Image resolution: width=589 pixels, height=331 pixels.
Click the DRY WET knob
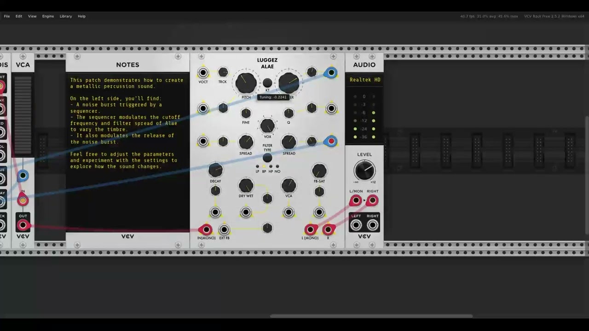click(x=246, y=186)
